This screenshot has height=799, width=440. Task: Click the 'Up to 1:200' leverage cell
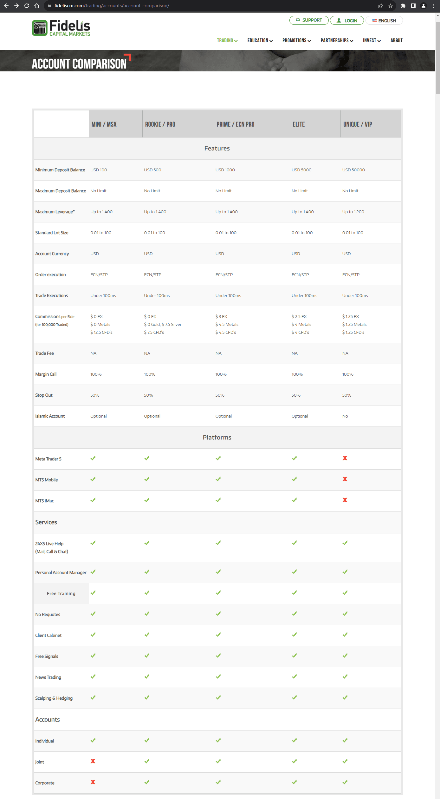click(x=353, y=212)
